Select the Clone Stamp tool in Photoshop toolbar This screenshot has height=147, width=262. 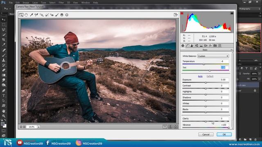(4, 60)
